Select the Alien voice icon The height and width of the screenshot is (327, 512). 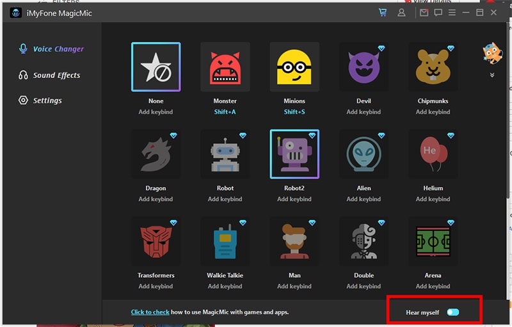pyautogui.click(x=364, y=155)
